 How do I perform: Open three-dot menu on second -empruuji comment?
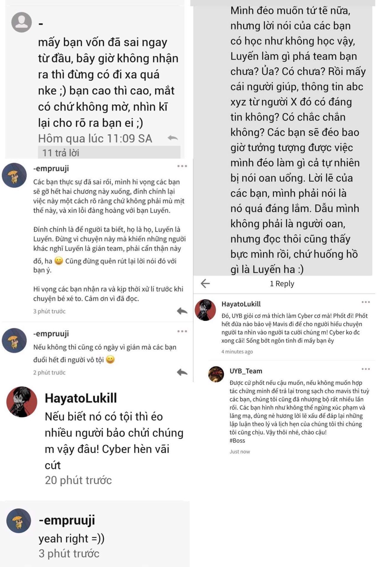182,331
